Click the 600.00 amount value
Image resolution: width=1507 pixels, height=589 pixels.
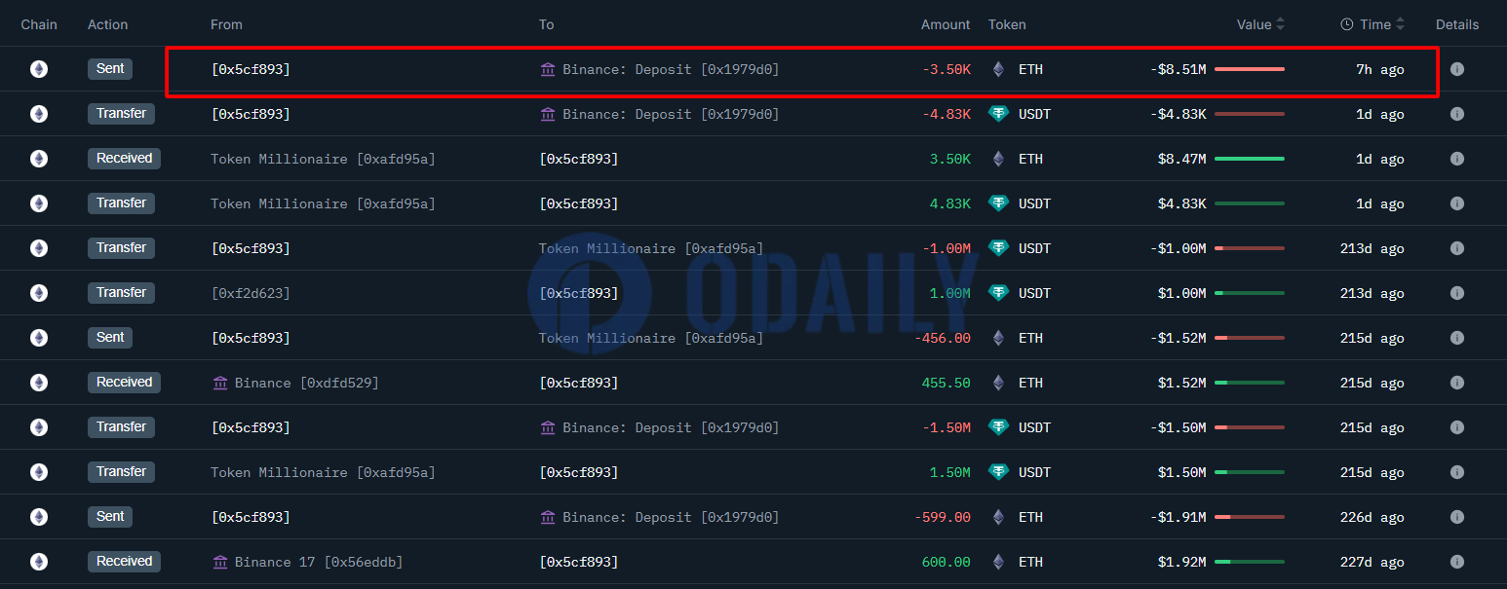pyautogui.click(x=947, y=562)
